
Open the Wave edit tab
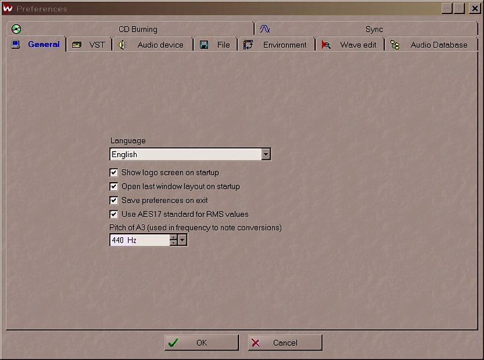tap(350, 45)
